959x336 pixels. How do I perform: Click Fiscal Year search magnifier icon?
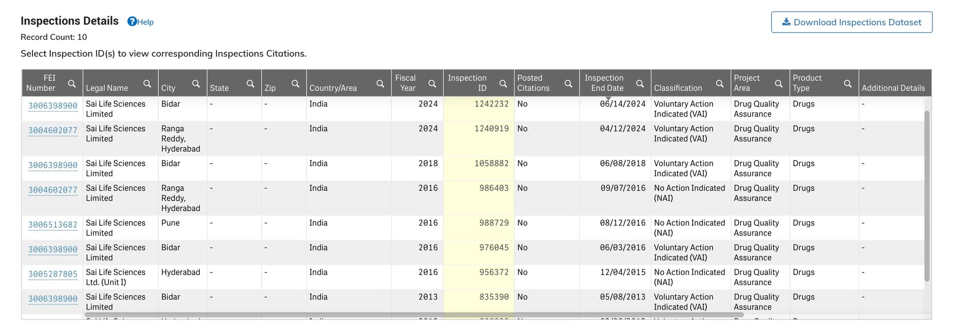coord(433,84)
